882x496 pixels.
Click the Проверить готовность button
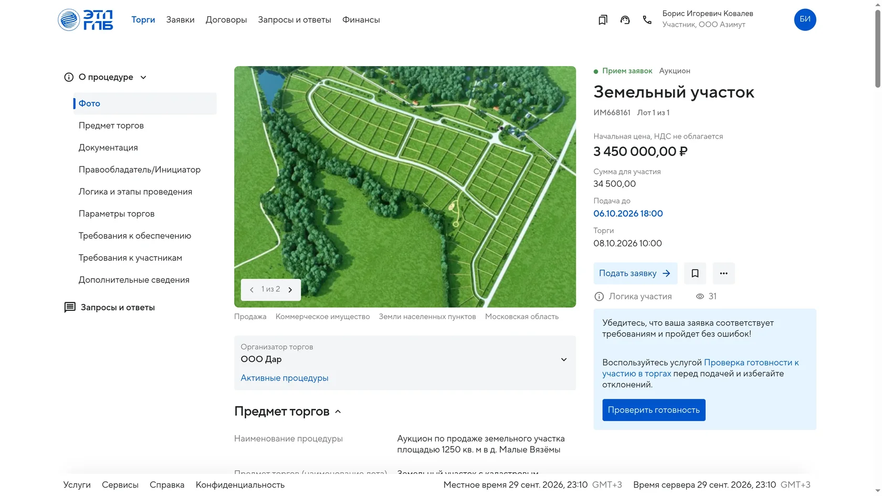pos(654,410)
